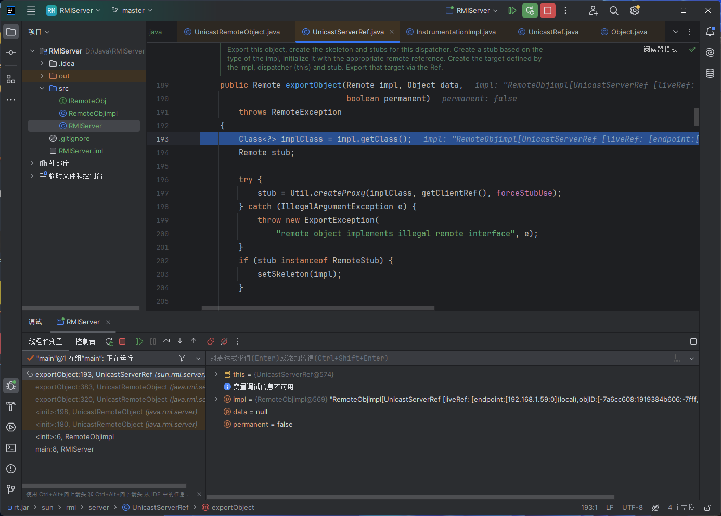Screen dimensions: 721x516
Task: Click Step Over in debug toolbar
Action: pos(166,341)
